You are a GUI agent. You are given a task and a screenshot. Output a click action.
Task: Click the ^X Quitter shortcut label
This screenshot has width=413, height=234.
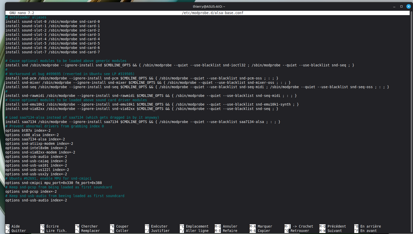click(x=16, y=231)
